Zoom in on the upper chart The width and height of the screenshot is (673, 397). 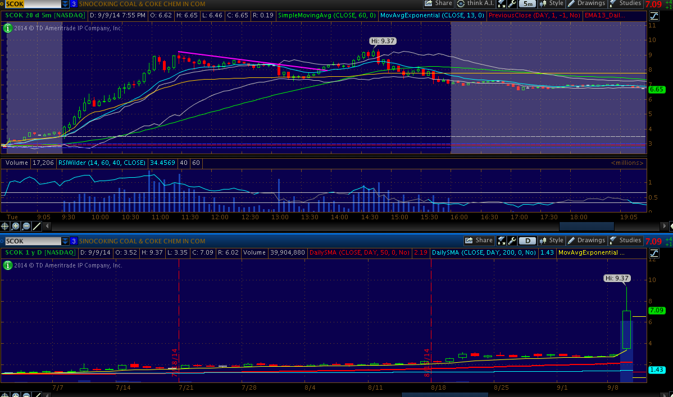15,226
